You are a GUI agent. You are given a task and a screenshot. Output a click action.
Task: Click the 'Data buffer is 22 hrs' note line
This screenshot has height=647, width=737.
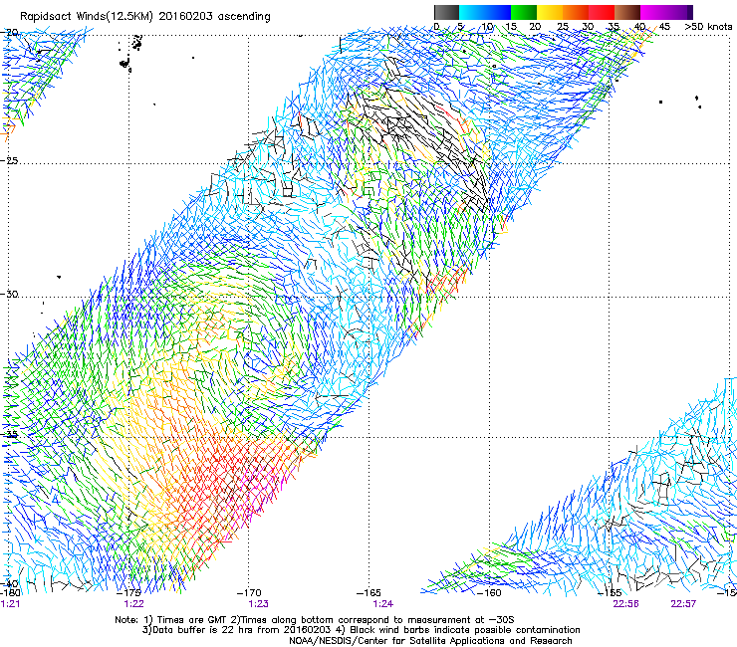[361, 630]
